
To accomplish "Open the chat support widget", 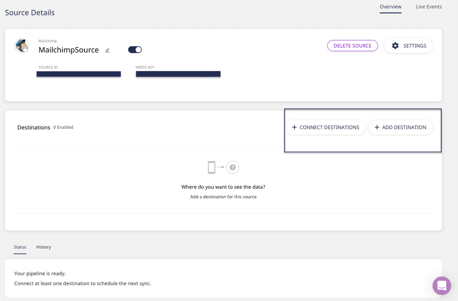I will pyautogui.click(x=441, y=286).
